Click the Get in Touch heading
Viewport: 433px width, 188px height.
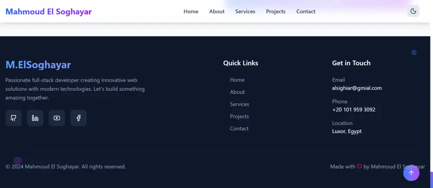[351, 63]
